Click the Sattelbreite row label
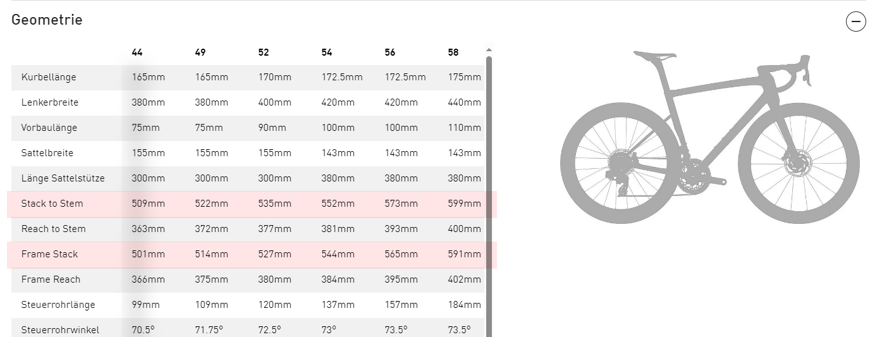Viewport: 894px width, 337px height. click(x=47, y=153)
